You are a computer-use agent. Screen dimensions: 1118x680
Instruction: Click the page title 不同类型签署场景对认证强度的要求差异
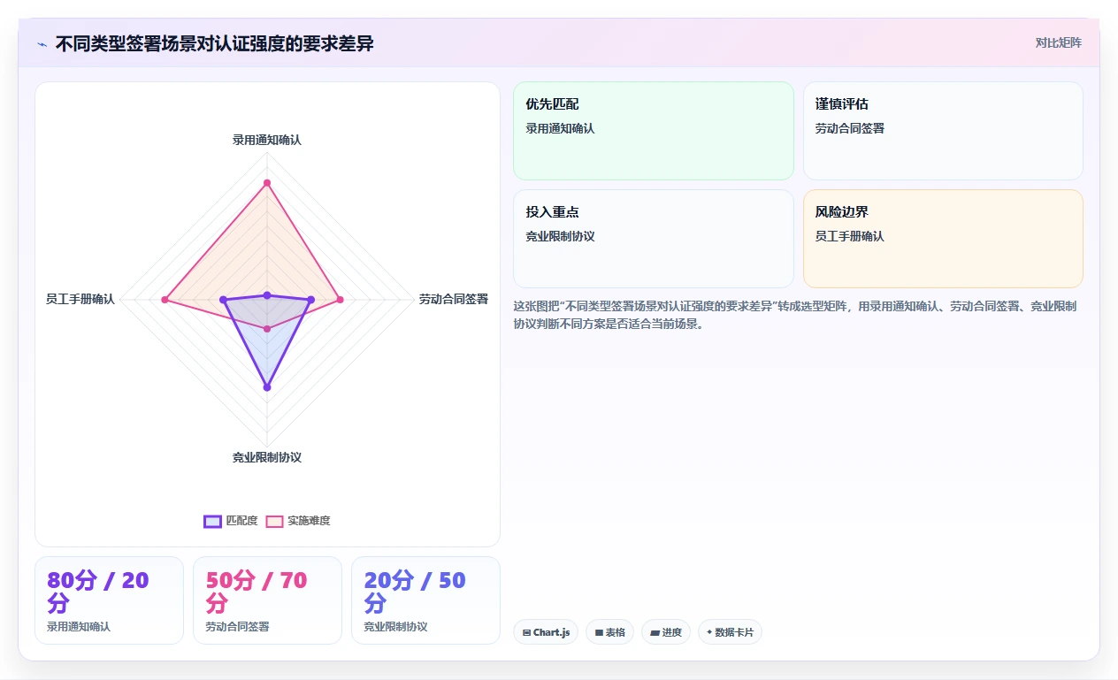(215, 43)
